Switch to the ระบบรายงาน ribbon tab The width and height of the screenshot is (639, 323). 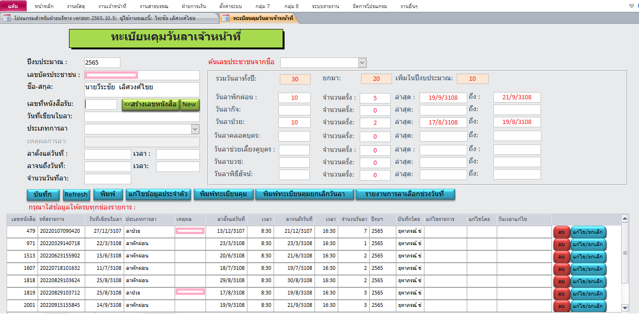pyautogui.click(x=325, y=6)
